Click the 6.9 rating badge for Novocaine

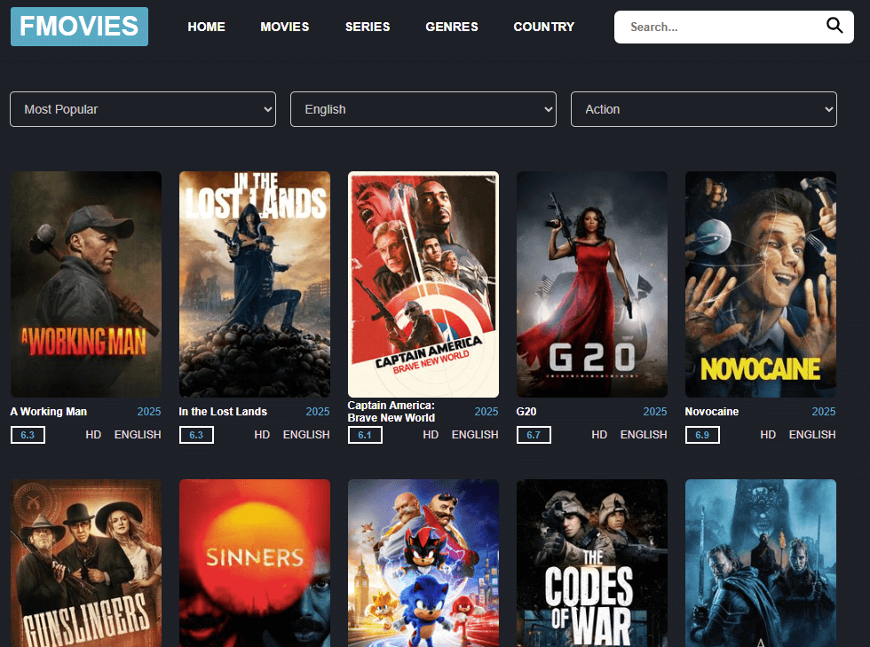[702, 435]
